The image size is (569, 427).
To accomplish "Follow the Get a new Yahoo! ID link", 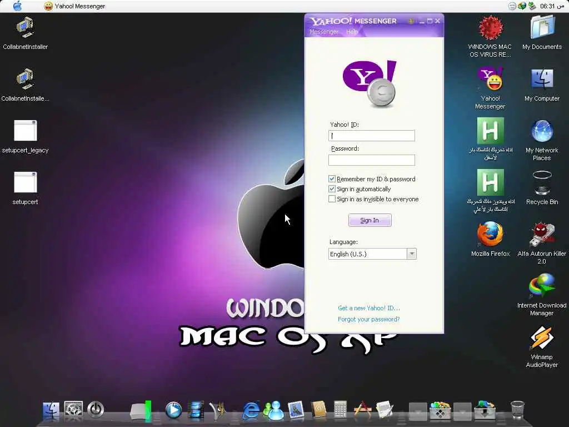I will (369, 308).
